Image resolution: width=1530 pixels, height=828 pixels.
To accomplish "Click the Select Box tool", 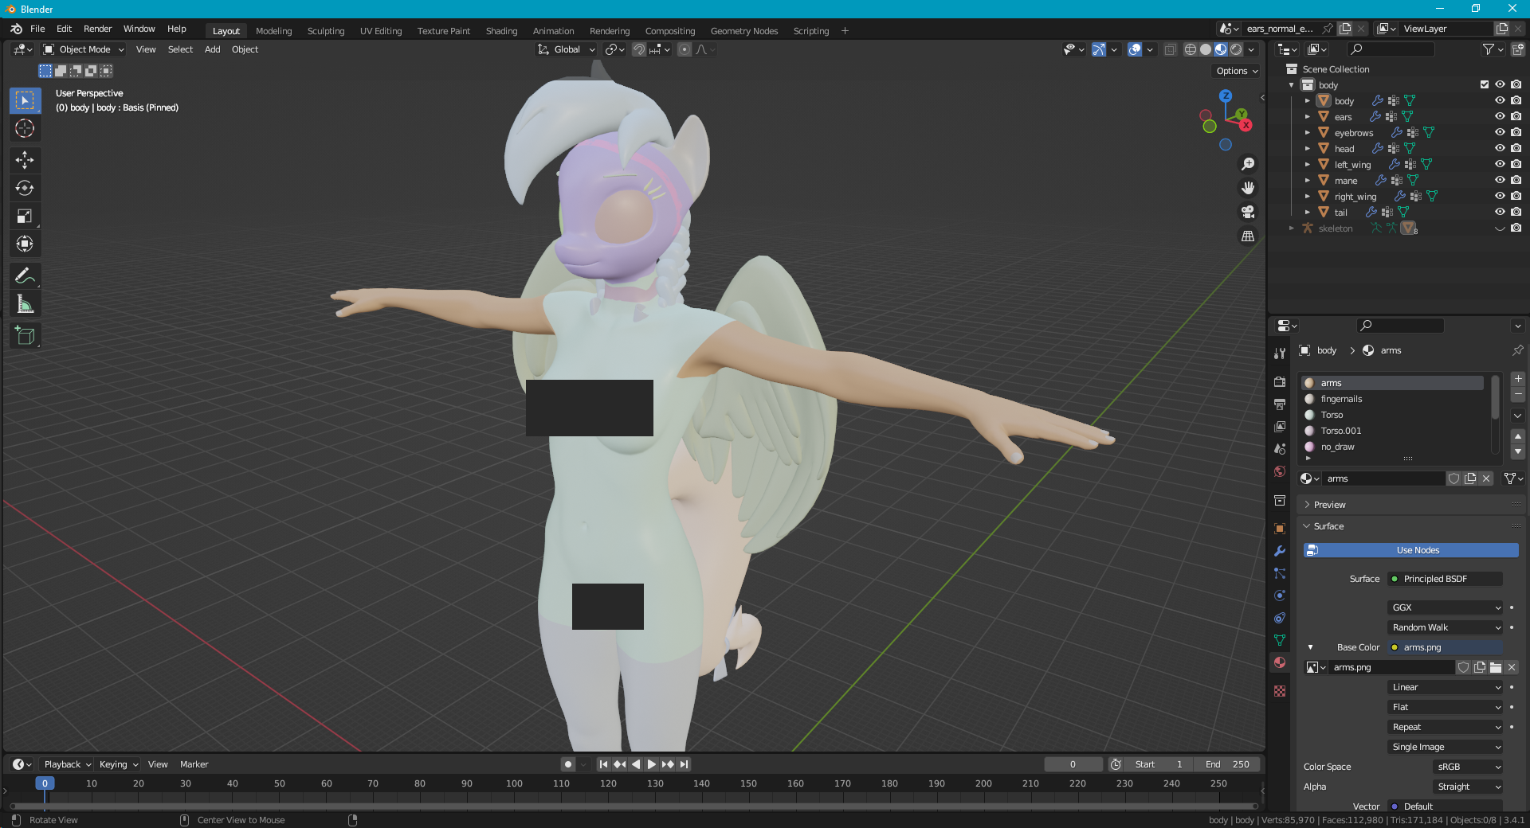I will point(25,100).
